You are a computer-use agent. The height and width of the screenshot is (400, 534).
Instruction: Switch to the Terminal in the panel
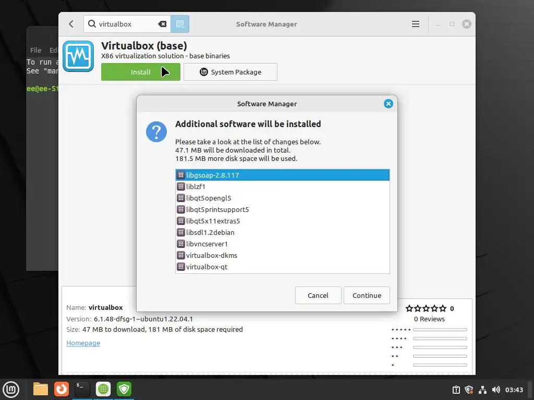[x=82, y=389]
